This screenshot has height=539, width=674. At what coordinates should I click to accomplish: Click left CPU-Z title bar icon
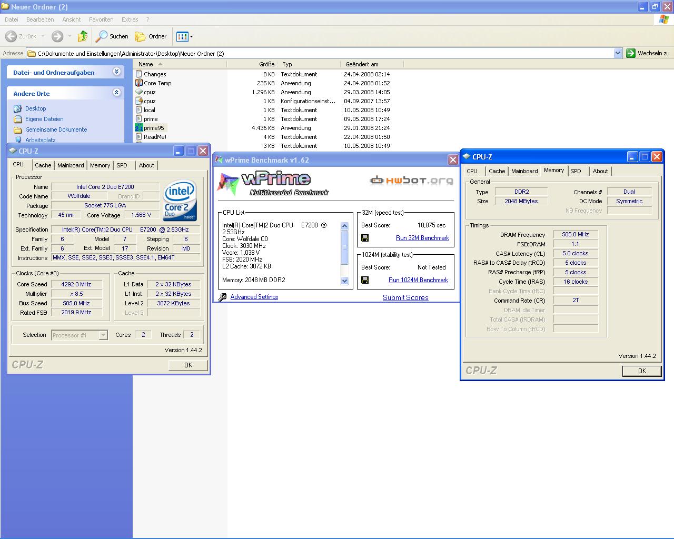click(x=13, y=151)
